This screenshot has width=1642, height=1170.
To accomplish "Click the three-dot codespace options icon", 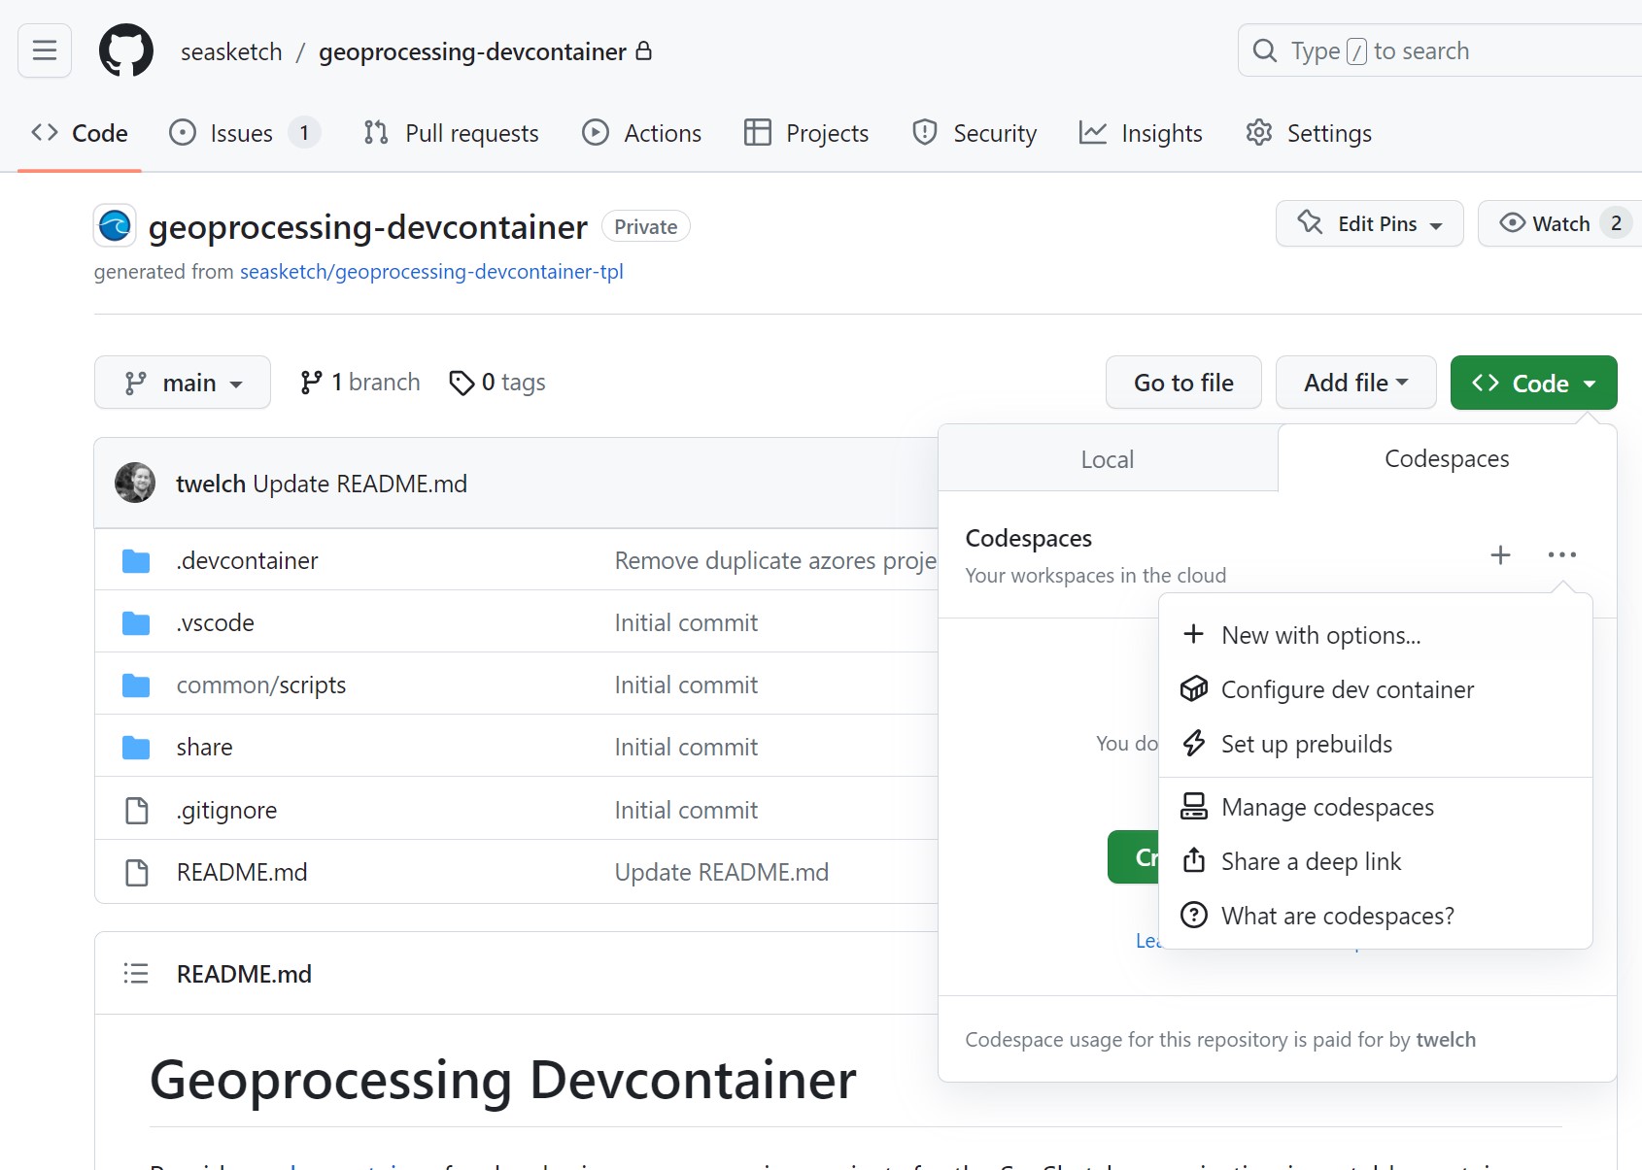I will point(1562,554).
